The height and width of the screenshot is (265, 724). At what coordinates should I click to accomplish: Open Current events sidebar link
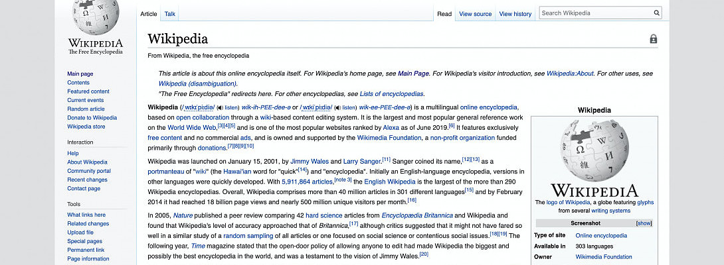pos(86,100)
